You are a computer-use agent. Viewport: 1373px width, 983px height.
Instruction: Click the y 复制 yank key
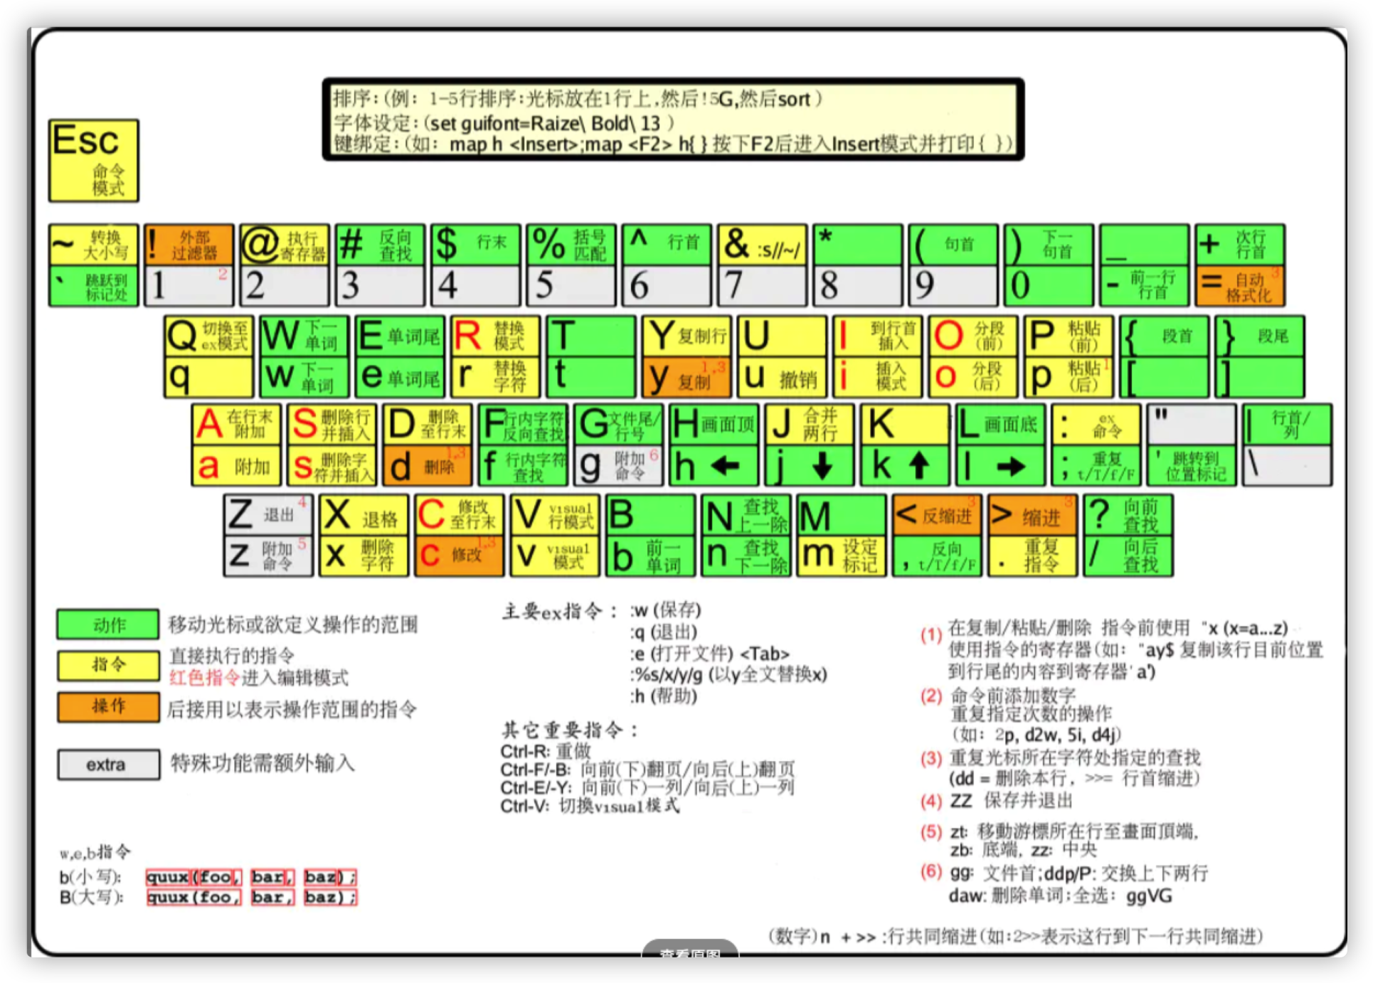pos(685,377)
